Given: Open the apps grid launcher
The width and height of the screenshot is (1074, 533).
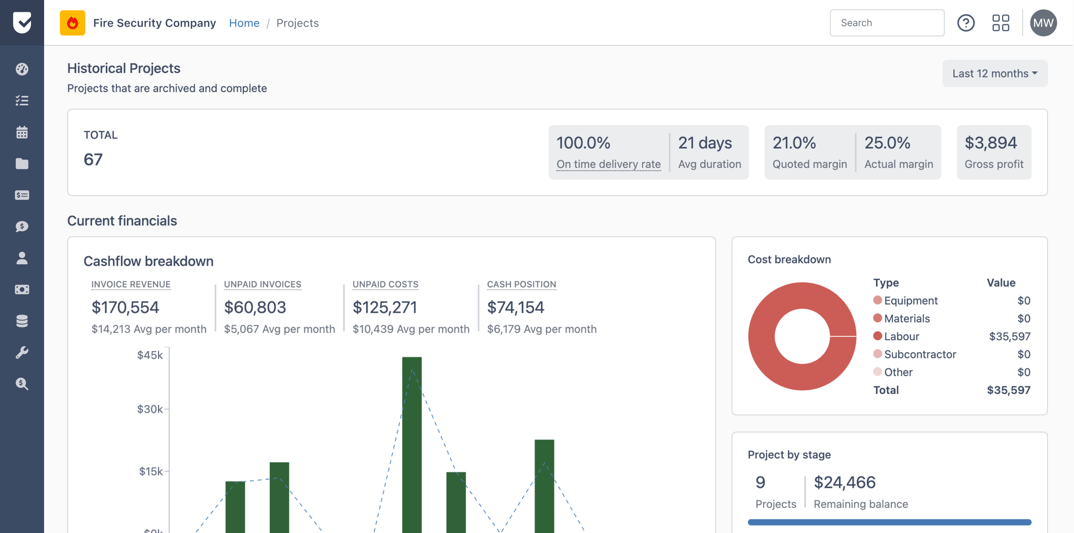Looking at the screenshot, I should tap(1001, 23).
